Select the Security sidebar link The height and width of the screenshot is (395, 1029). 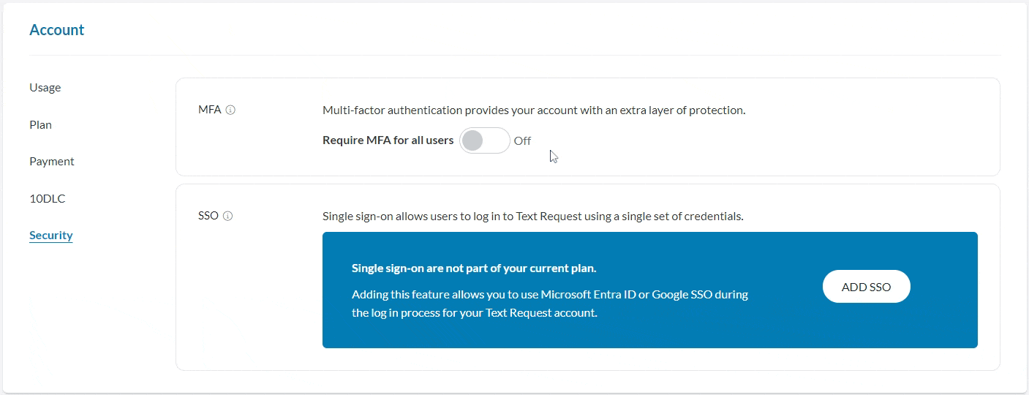(51, 236)
